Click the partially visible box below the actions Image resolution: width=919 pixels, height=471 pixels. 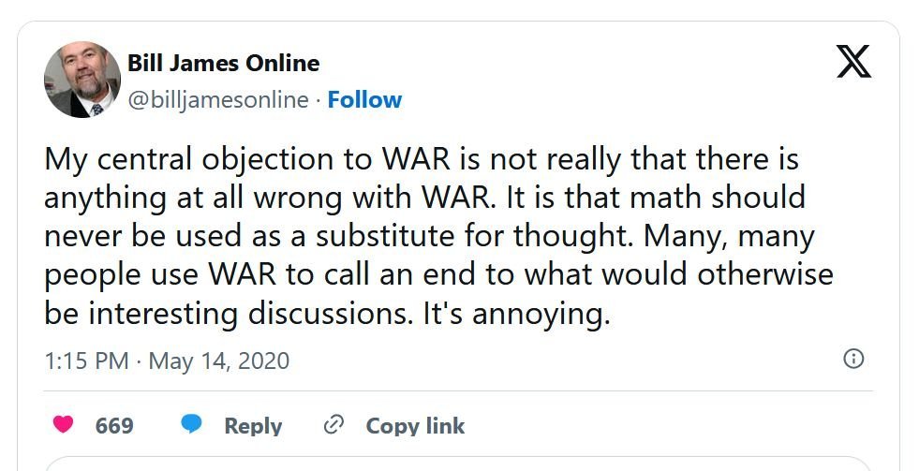[x=459, y=463]
